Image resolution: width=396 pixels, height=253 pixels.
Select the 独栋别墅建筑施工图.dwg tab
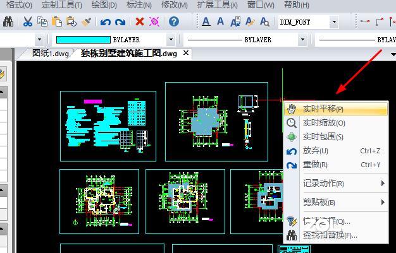[129, 54]
